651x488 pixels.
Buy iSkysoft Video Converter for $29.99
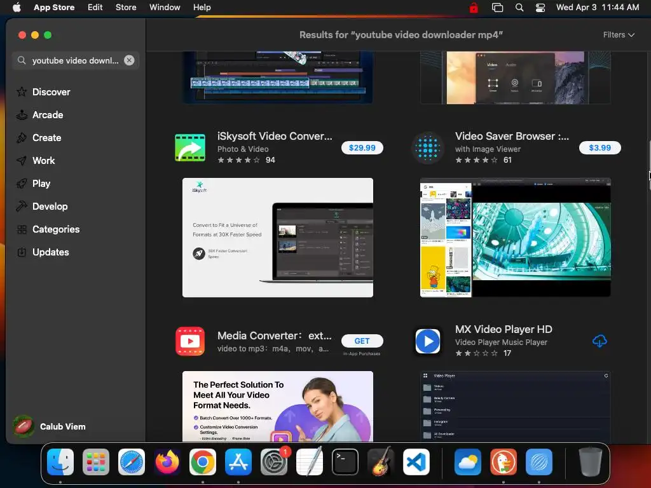click(362, 147)
